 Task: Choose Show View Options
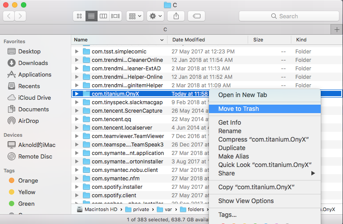tap(265, 201)
